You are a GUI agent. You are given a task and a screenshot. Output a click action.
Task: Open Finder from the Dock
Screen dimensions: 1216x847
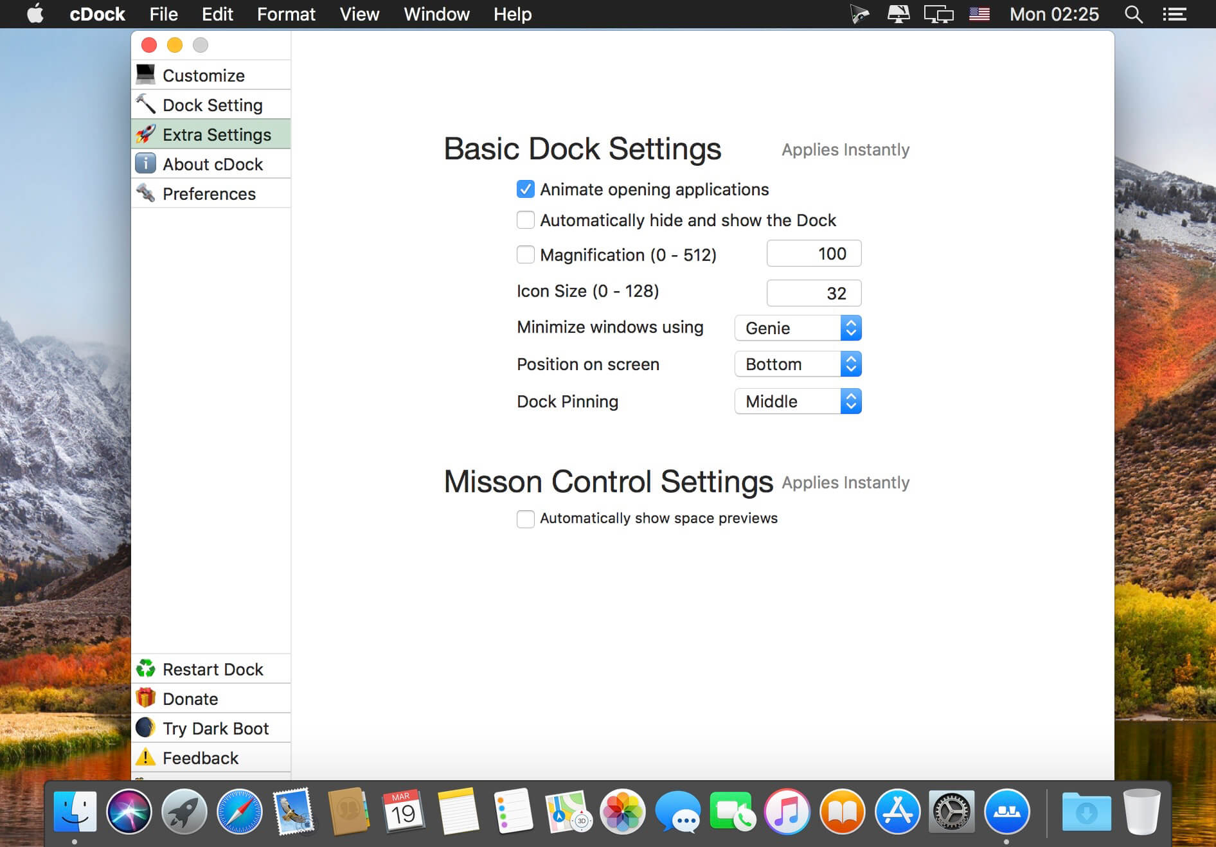pyautogui.click(x=75, y=812)
